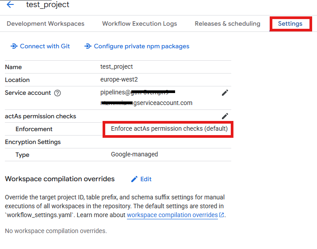This screenshot has height=249, width=317.
Task: Click the pencil icon next to Workspace compilation overrides
Action: coord(134,179)
